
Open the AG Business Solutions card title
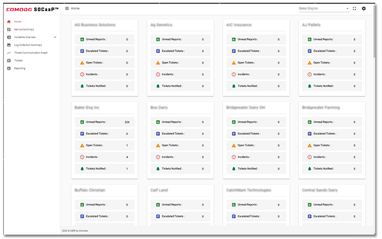95,25
